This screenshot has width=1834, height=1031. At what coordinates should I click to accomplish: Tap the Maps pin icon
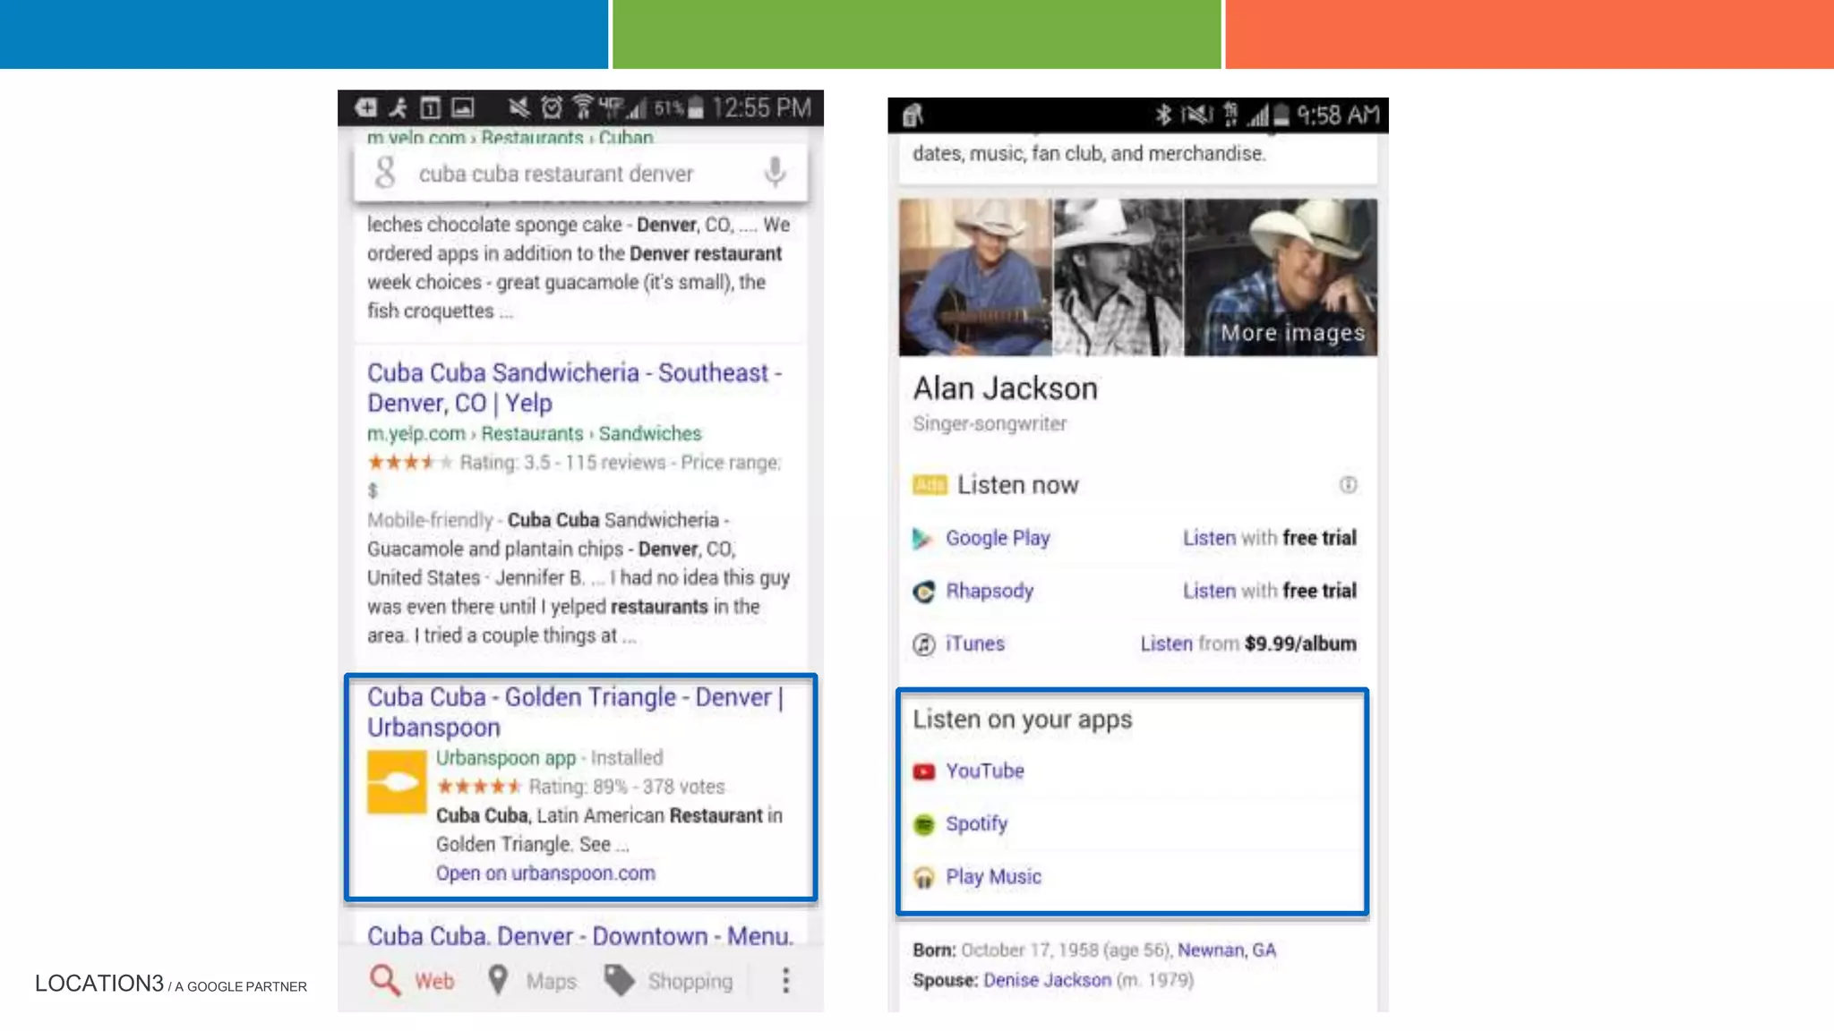coord(498,980)
